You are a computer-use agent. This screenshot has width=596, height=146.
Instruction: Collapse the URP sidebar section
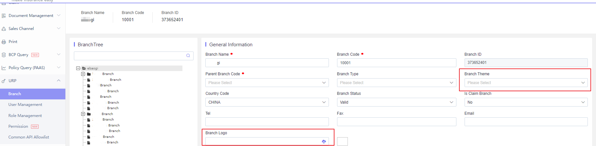[x=59, y=81]
